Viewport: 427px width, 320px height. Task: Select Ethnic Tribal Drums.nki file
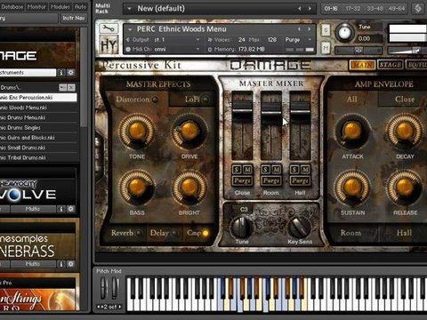tap(38, 157)
